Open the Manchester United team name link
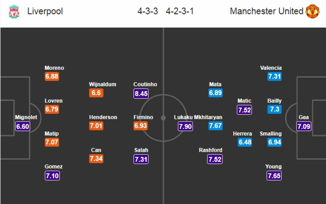Viewport: 326px width, 204px height. click(267, 11)
